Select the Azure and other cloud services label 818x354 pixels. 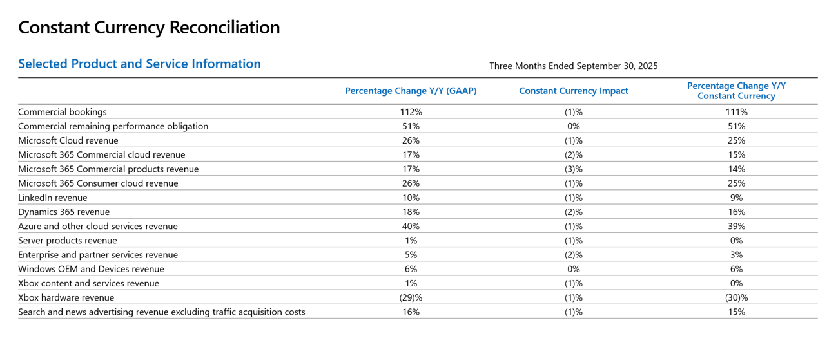[98, 227]
